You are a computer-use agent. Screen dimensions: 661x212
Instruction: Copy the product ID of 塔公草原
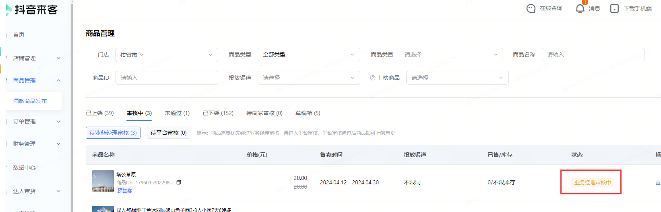coord(179,182)
